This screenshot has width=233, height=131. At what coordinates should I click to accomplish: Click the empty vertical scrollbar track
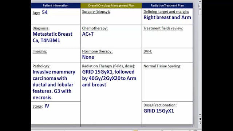pos(200,64)
